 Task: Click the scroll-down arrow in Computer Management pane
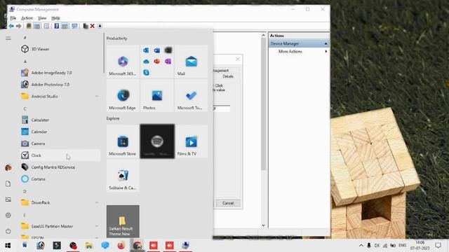pyautogui.click(x=263, y=225)
